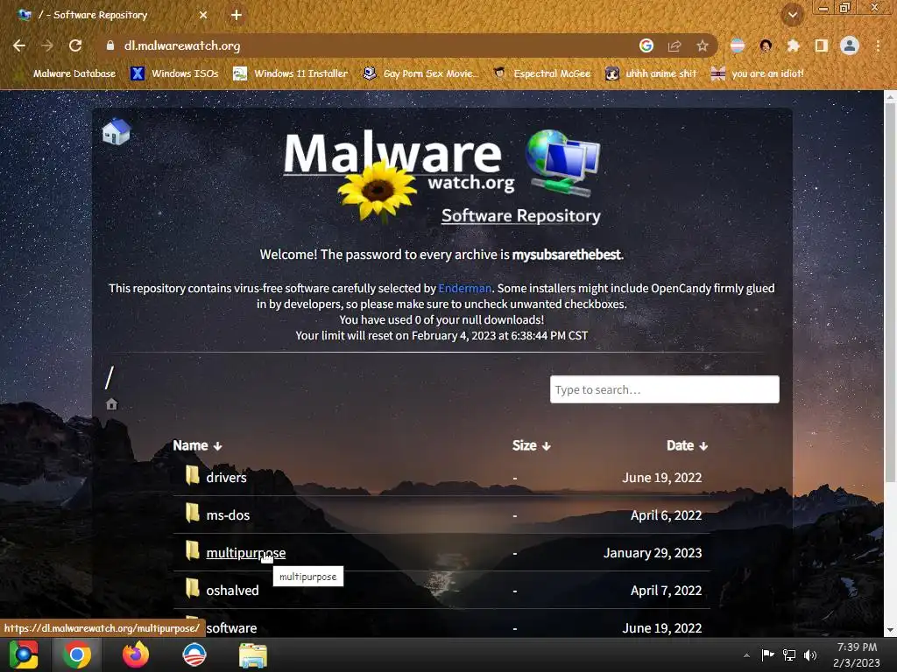Click the Obama-logo icon on the taskbar
The height and width of the screenshot is (672, 897).
pyautogui.click(x=194, y=654)
